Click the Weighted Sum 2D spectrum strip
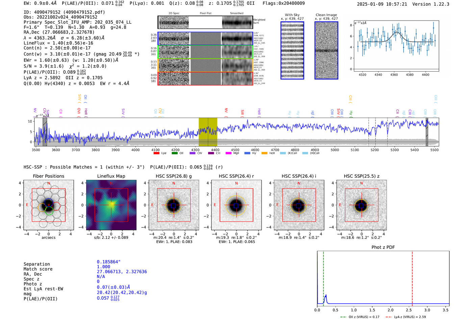Image resolution: width=473 pixels, height=322 pixels. pos(205,22)
